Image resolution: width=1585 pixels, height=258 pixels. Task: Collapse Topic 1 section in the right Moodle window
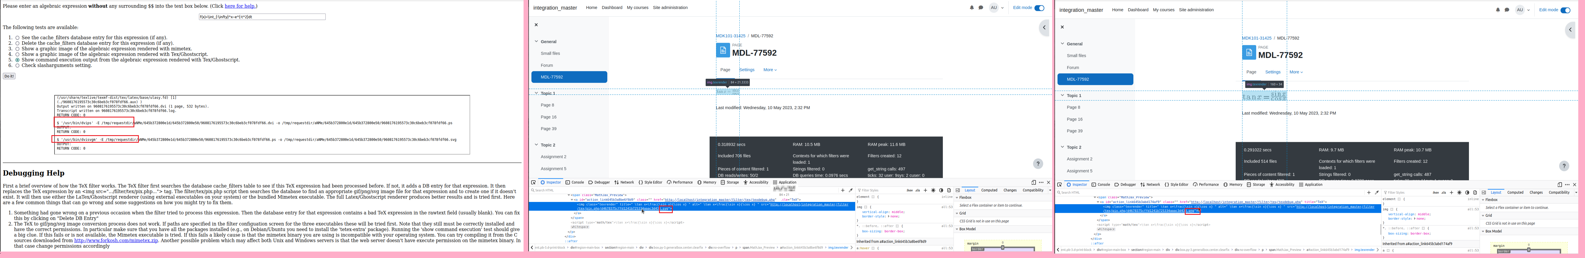[x=1062, y=95]
